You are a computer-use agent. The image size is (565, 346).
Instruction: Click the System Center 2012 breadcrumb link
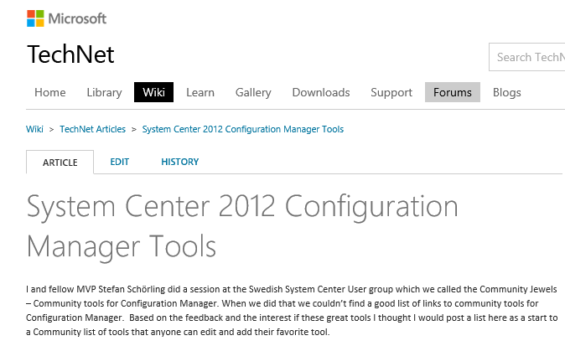(x=243, y=129)
